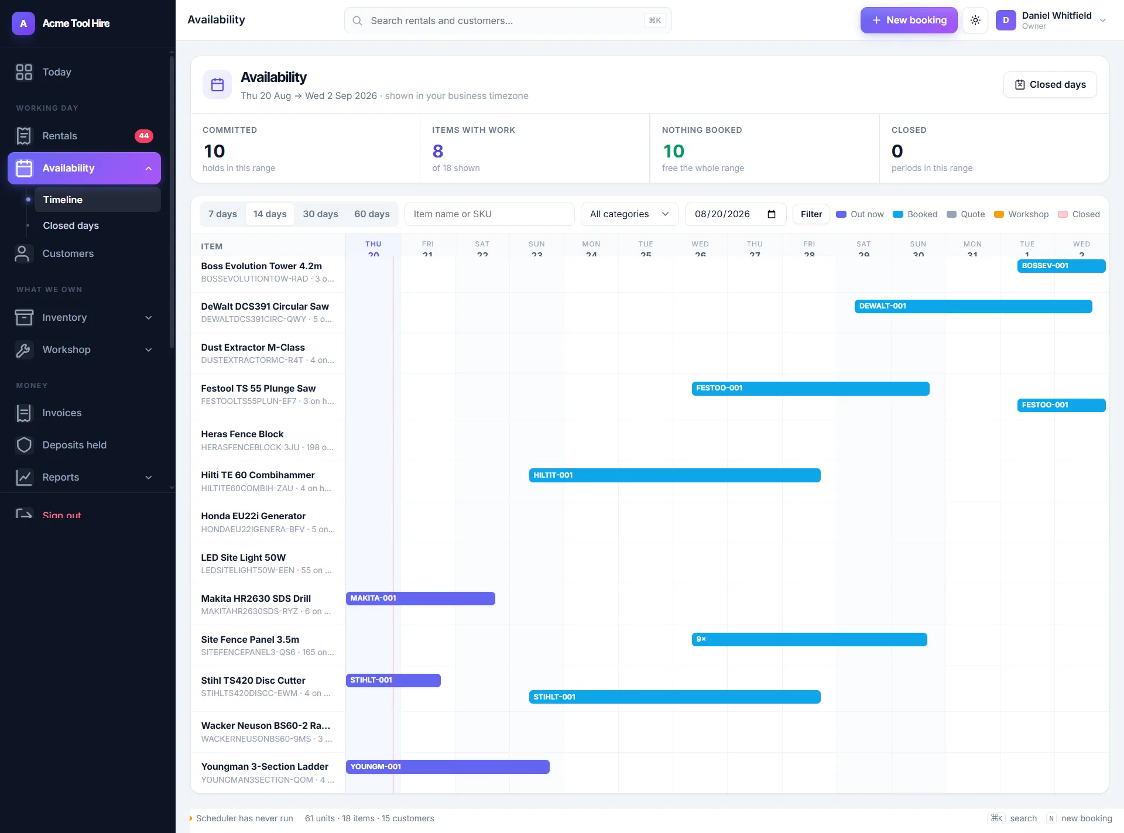Open the All categories dropdown
The width and height of the screenshot is (1124, 833).
[x=629, y=214]
